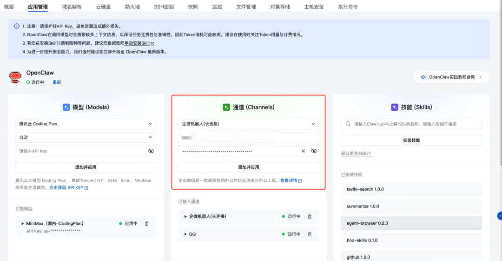The height and width of the screenshot is (261, 502).
Task: Click the 应用中 status of MiniMax
Action: (128, 223)
